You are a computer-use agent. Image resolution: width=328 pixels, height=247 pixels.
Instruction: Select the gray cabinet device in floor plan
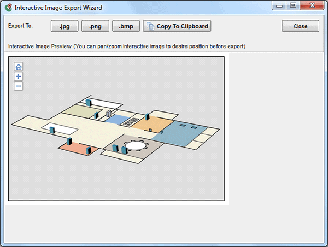pyautogui.click(x=109, y=114)
